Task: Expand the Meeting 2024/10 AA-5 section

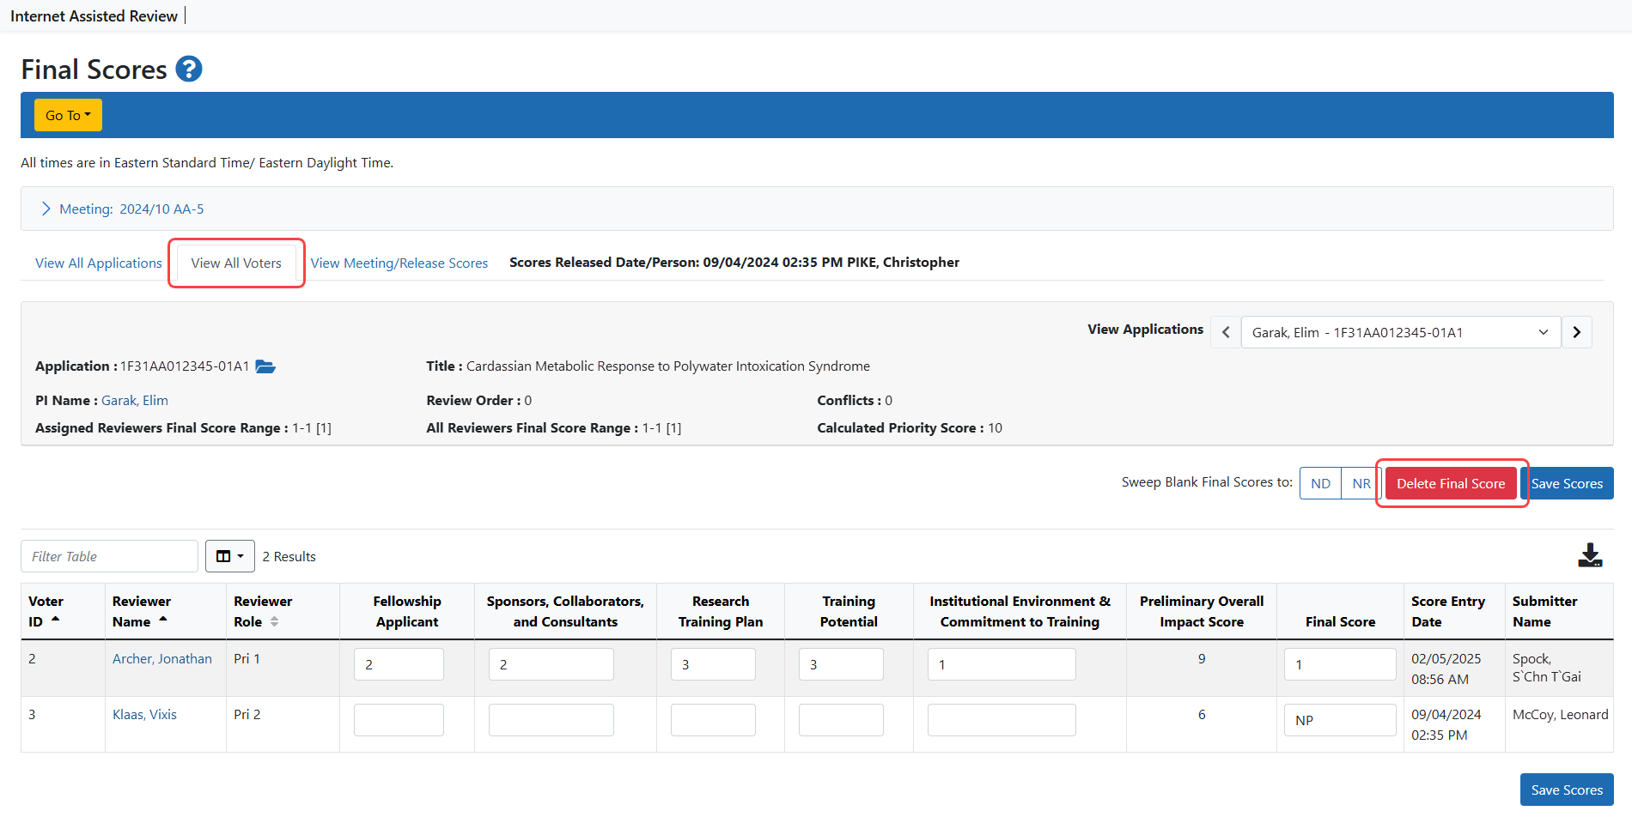Action: point(123,209)
